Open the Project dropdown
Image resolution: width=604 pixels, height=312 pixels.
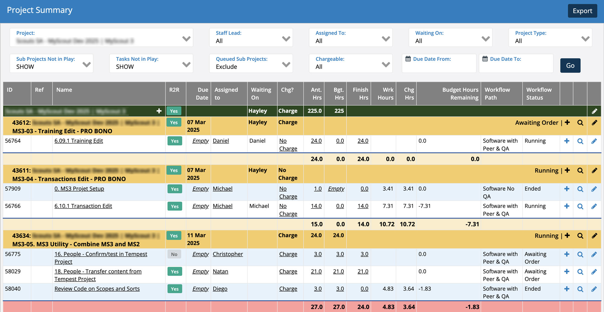pos(101,37)
